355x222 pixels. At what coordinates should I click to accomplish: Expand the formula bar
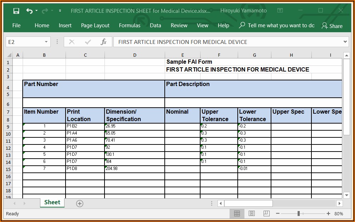pyautogui.click(x=346, y=42)
